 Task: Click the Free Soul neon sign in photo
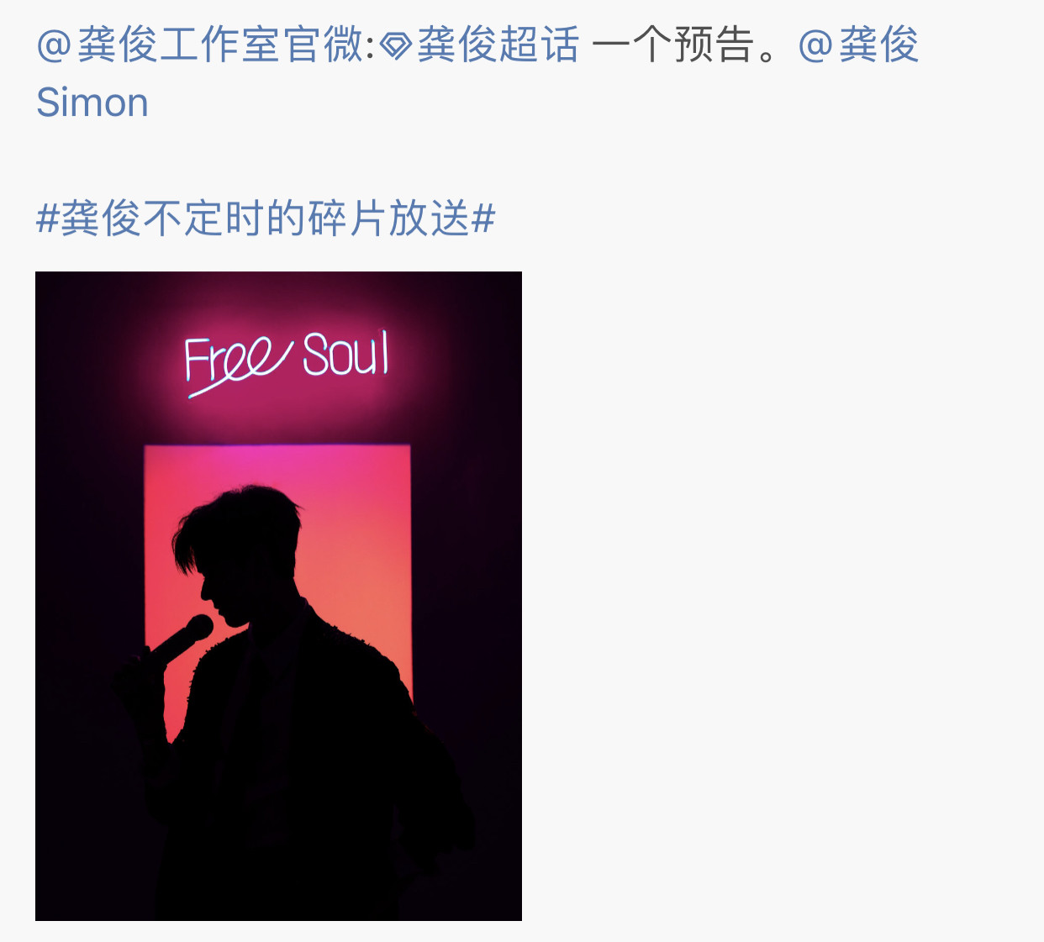point(287,363)
